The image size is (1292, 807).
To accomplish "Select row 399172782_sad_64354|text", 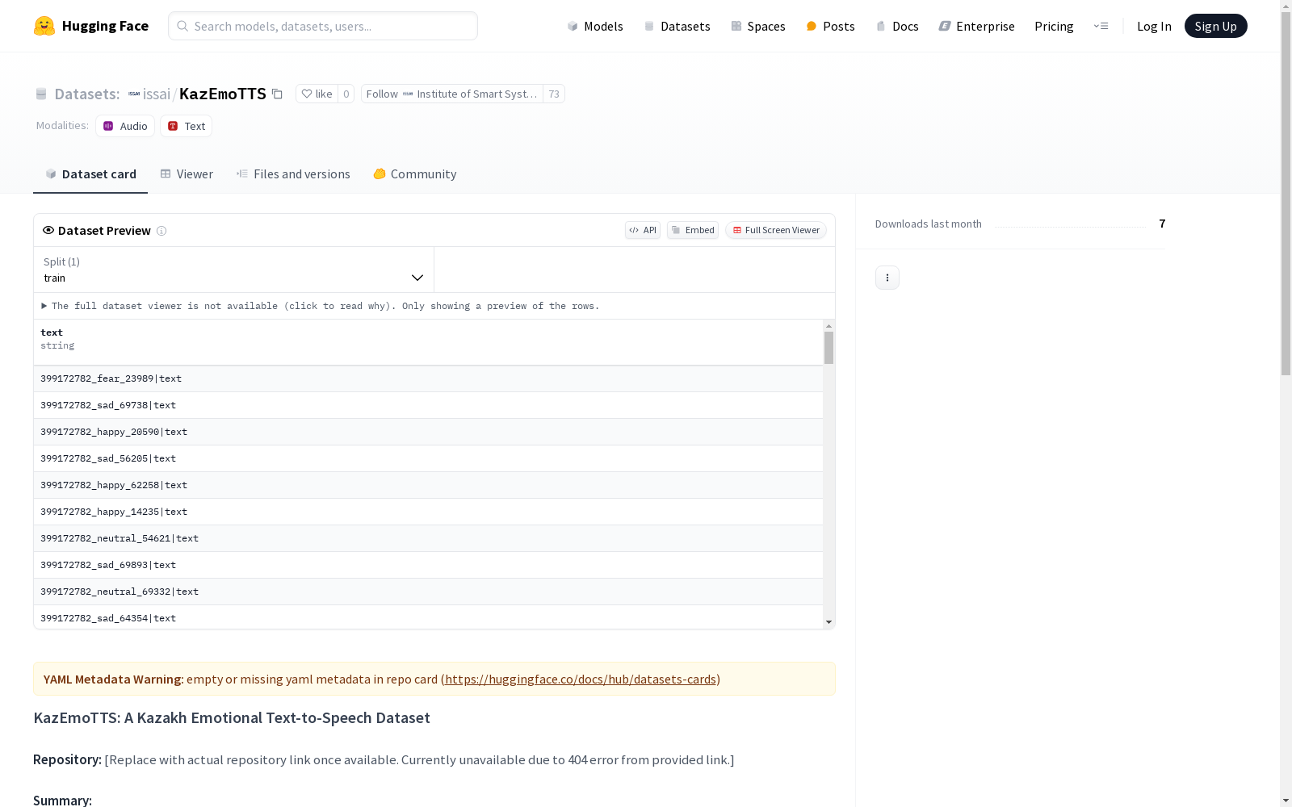I will pyautogui.click(x=428, y=617).
